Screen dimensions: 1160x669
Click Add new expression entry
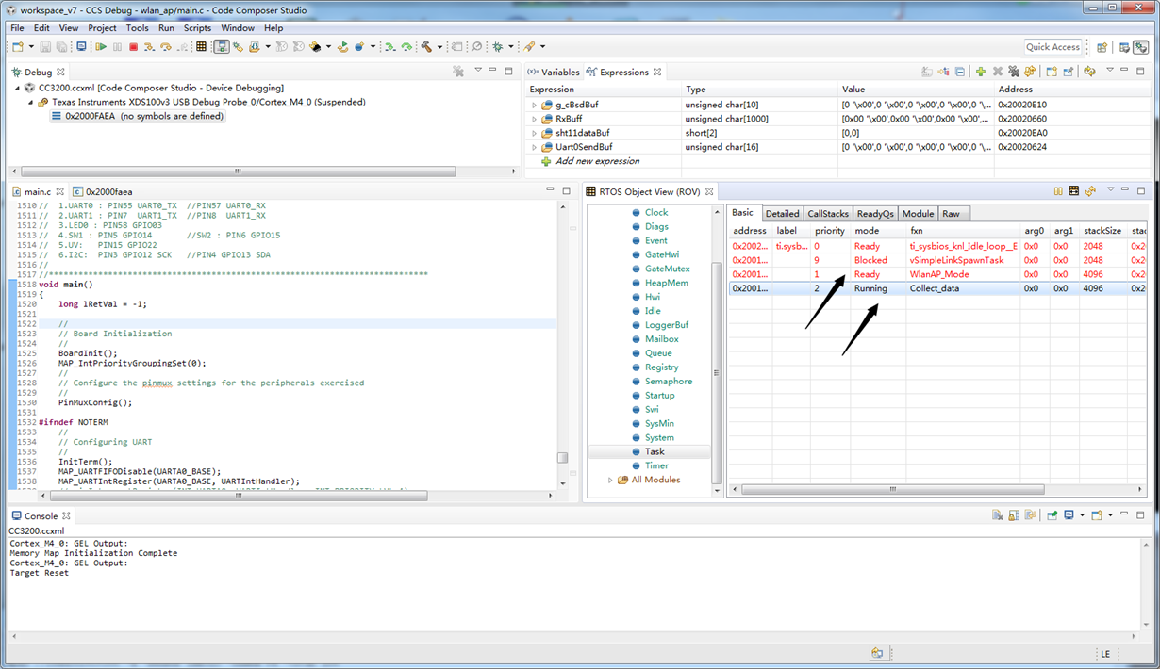tap(597, 161)
